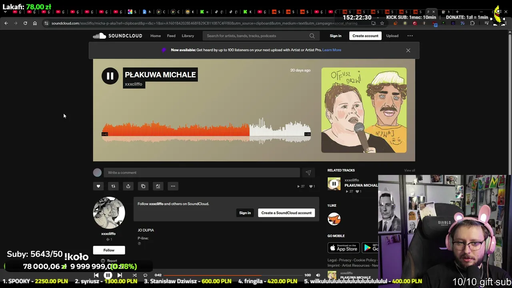This screenshot has height=288, width=512.
Task: Open the xxxcliffo artist link under the title
Action: (133, 84)
